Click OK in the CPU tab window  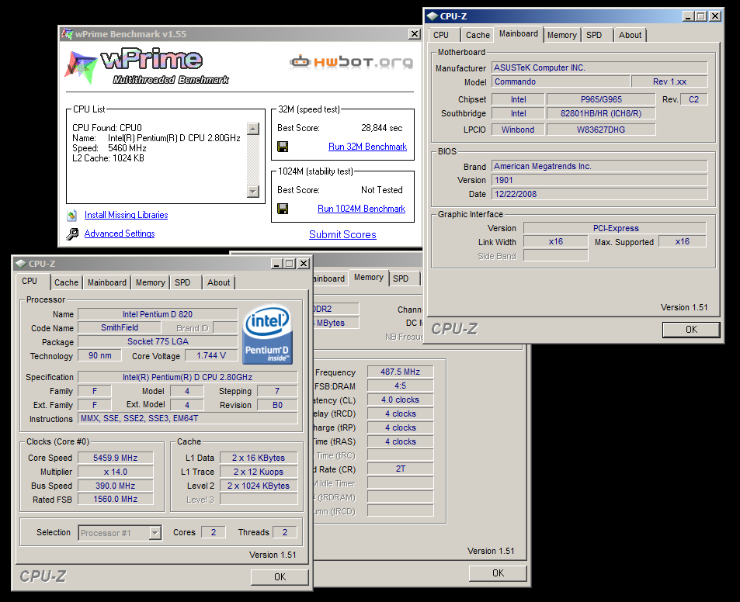click(280, 576)
